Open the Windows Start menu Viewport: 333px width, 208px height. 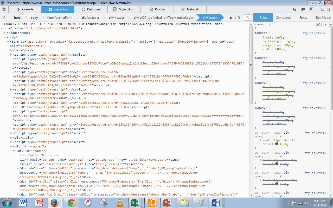click(7, 203)
